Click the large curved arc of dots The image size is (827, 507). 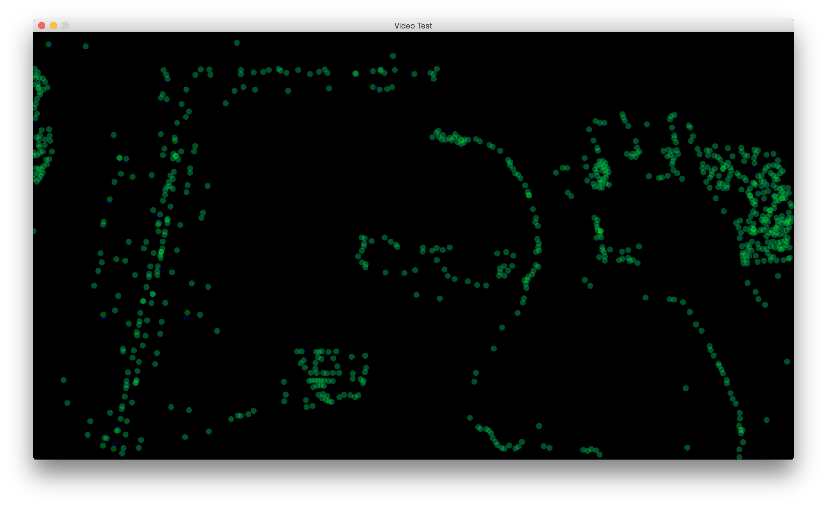533,209
